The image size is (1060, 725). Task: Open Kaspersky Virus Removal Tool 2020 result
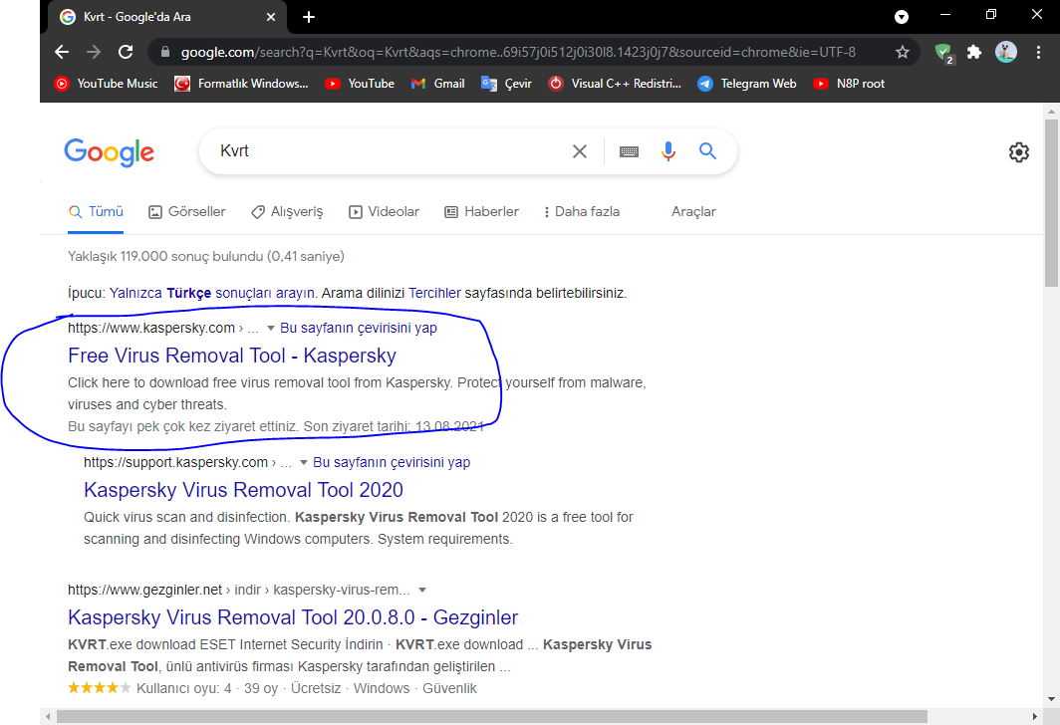click(x=243, y=490)
